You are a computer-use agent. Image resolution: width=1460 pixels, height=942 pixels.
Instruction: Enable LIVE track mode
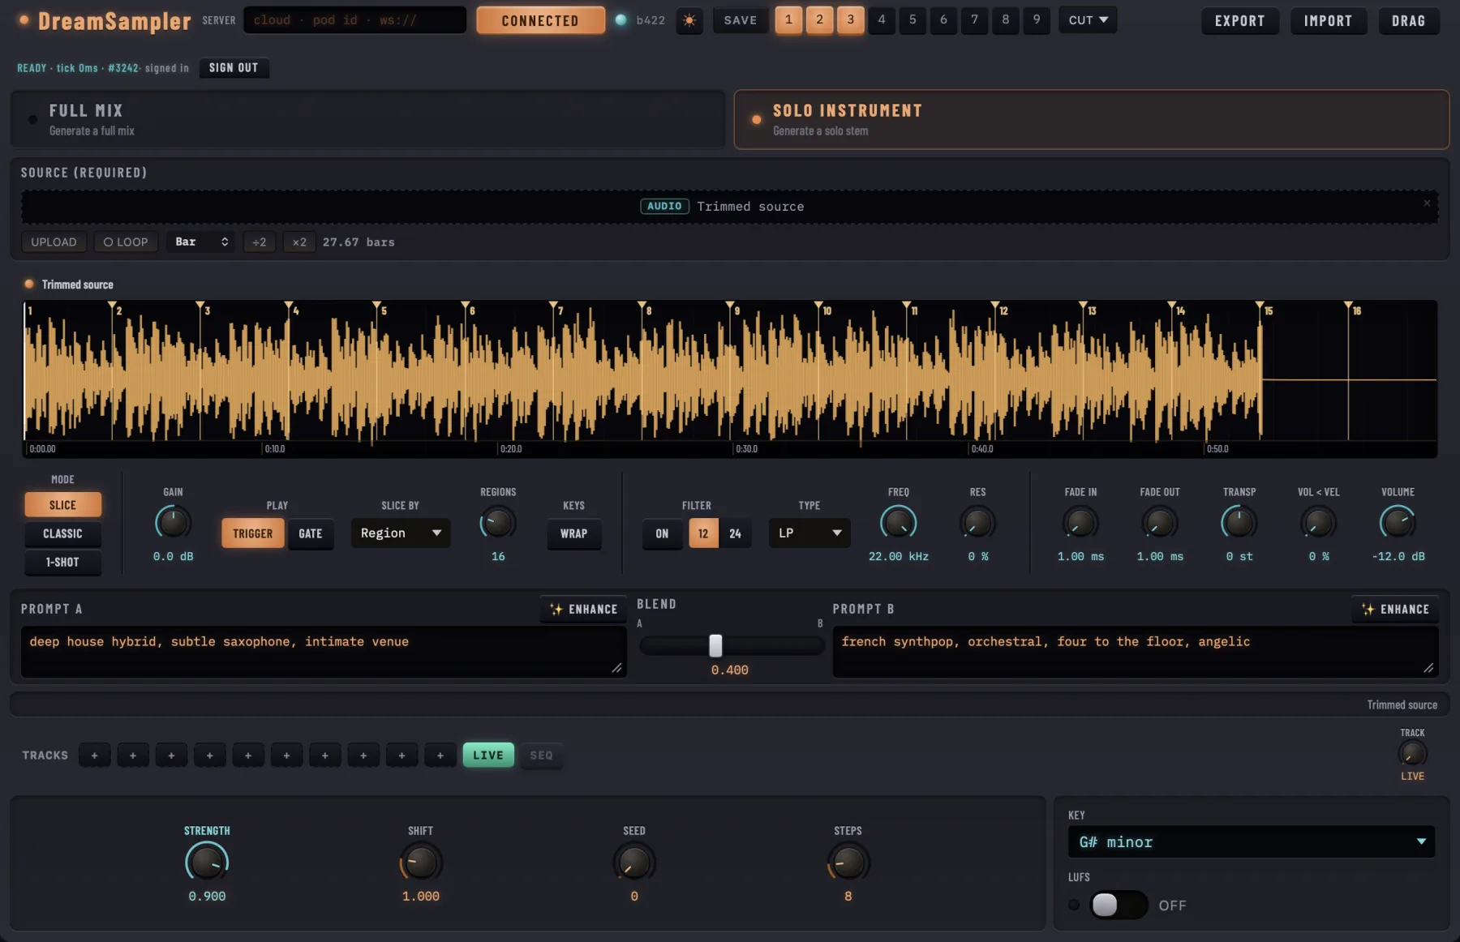point(488,755)
